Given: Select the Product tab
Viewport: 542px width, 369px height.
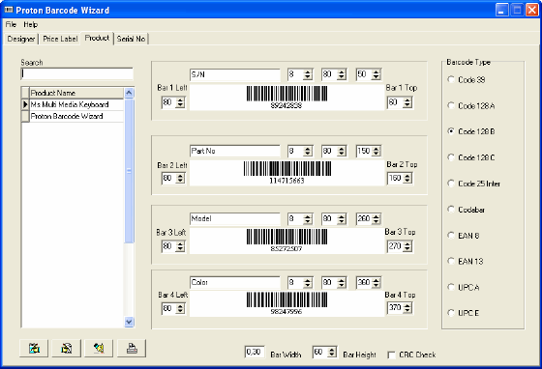Looking at the screenshot, I should tap(97, 38).
